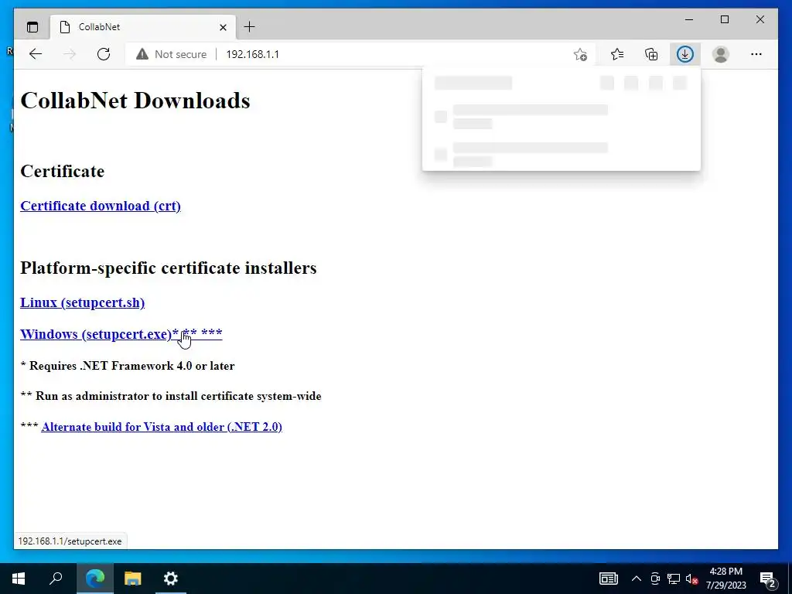The image size is (792, 594).
Task: Open the notification center
Action: 768,579
